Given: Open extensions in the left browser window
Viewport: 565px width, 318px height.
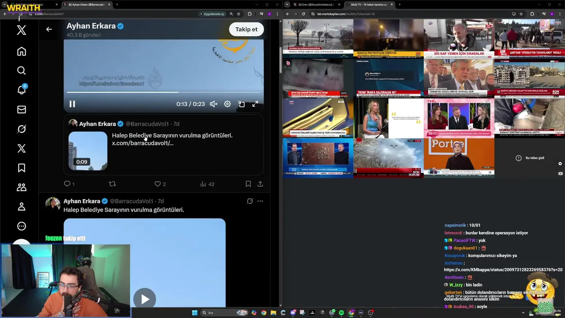Looking at the screenshot, I should click(249, 14).
